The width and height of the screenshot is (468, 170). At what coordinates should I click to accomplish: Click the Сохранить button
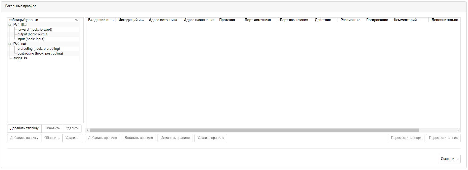[x=449, y=159]
